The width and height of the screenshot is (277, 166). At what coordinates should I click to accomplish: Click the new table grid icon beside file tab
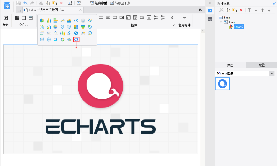(x=20, y=10)
